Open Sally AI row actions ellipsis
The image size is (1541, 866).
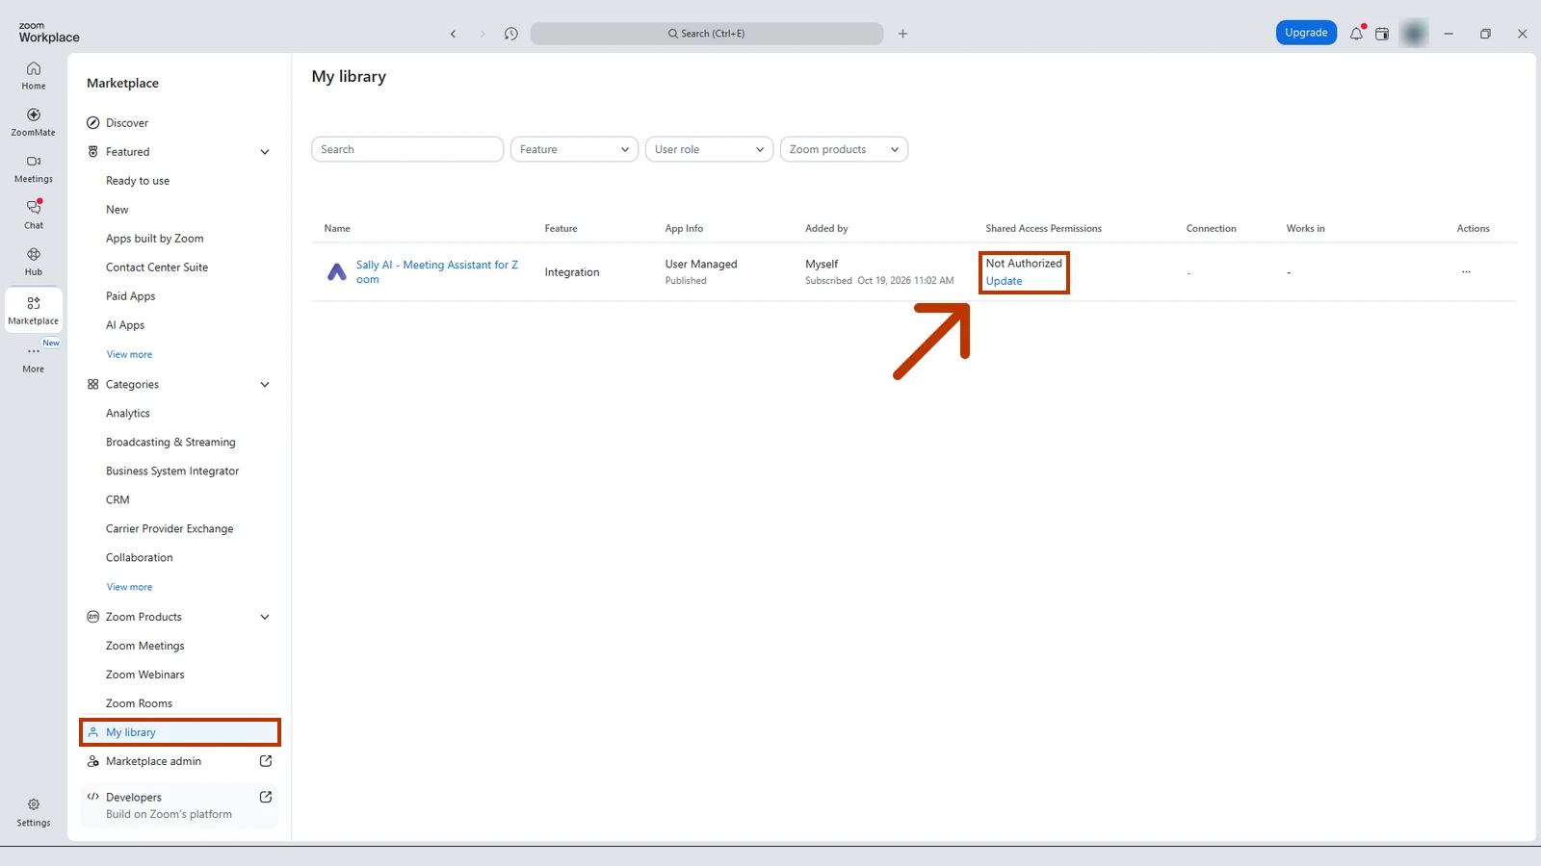(x=1466, y=272)
